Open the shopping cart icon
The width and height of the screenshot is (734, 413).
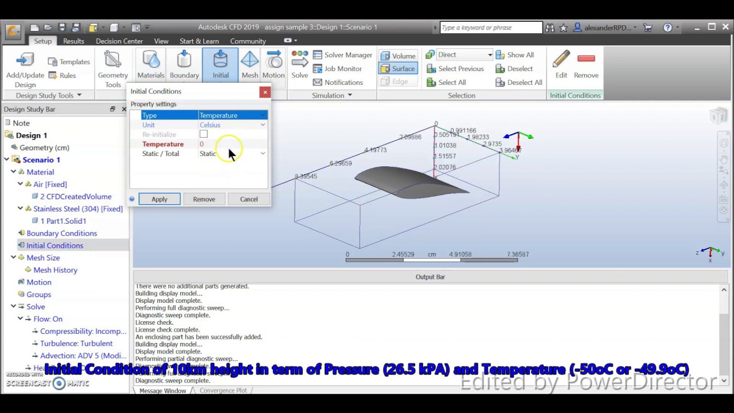(648, 27)
